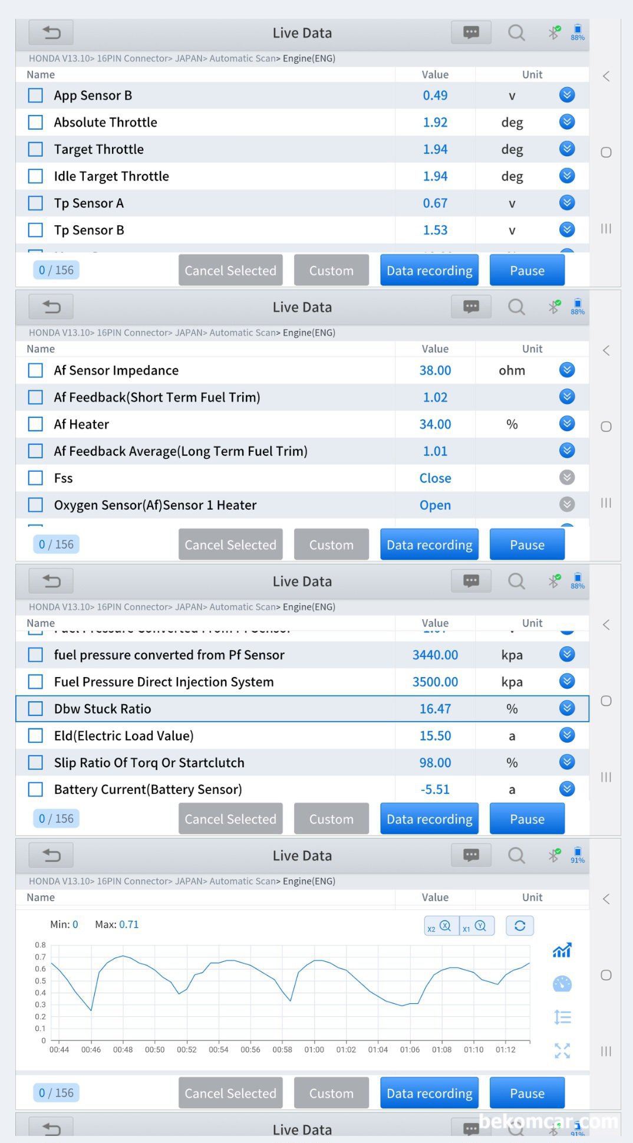Click the X-axis x2 zoom icon
Image resolution: width=633 pixels, height=1143 pixels.
(x=440, y=926)
